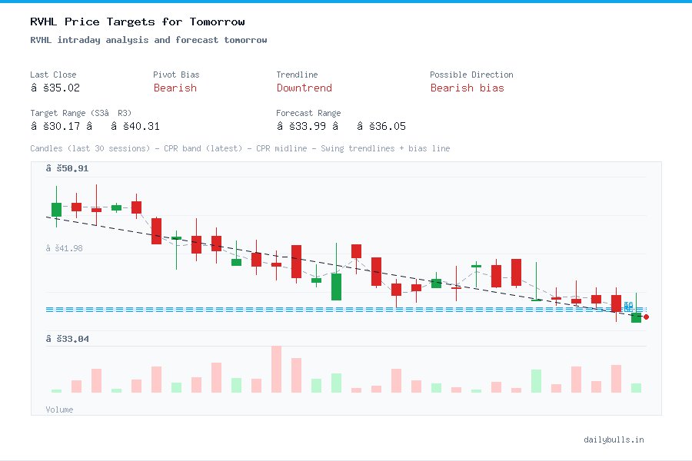The height and width of the screenshot is (461, 692).
Task: Select the Downtrend trendline indicator text
Action: 304,88
